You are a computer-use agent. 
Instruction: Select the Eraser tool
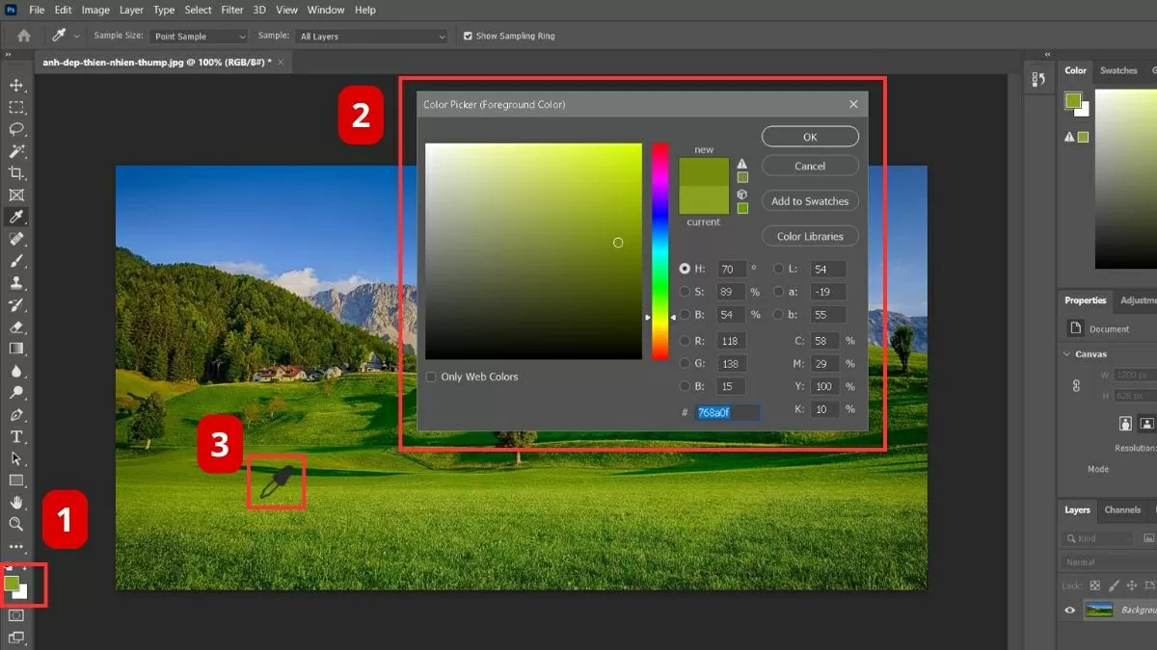coord(16,326)
